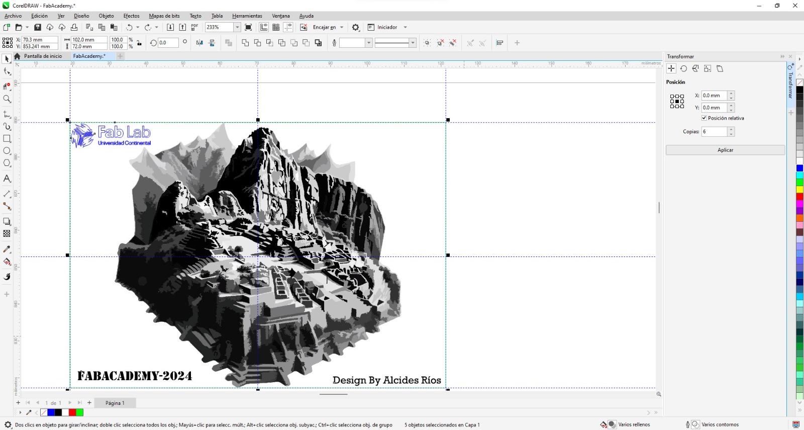Select the Polygon tool
Viewport: 804px width, 430px height.
click(x=7, y=163)
